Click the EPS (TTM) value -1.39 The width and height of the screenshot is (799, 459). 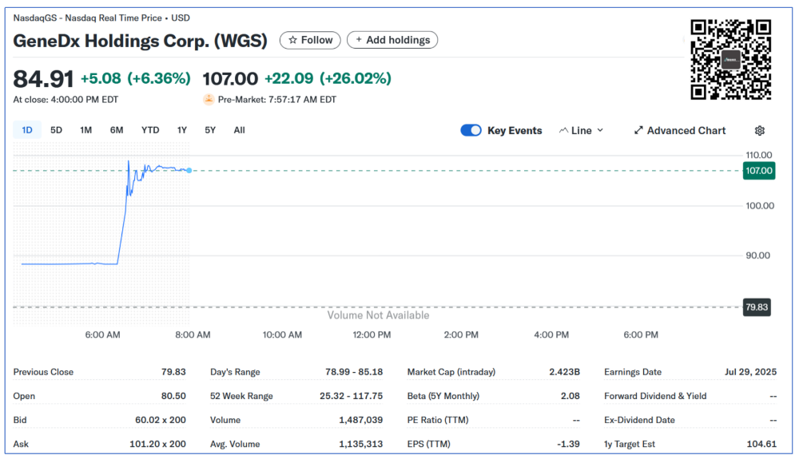click(x=568, y=444)
